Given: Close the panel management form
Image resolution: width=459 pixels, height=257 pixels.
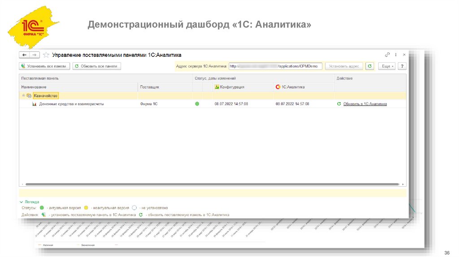Looking at the screenshot, I should coord(404,55).
